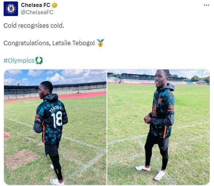Screen dimensions: 214x186
Task: Open the three-dot more options menu
Action: [x=206, y=5]
